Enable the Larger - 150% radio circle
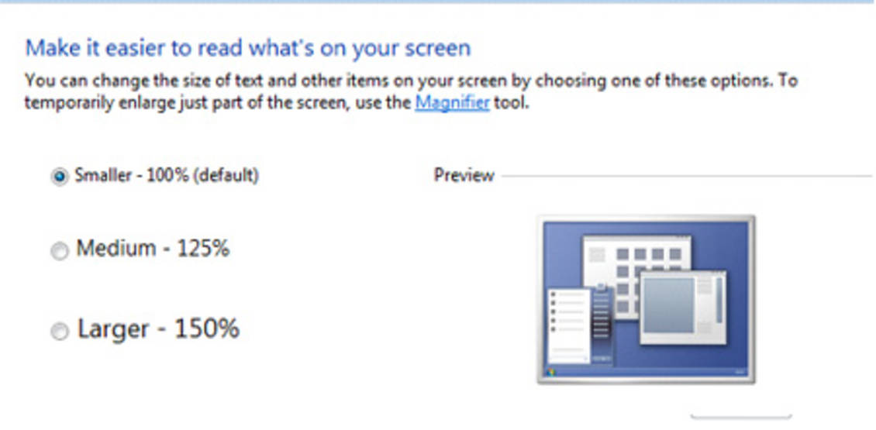 point(59,332)
